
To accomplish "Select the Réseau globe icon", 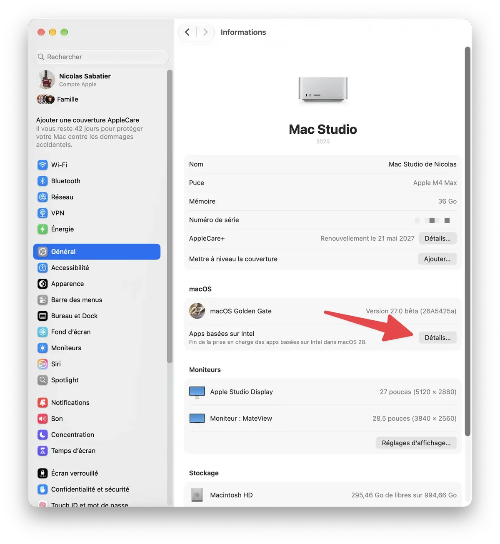I will pyautogui.click(x=42, y=197).
